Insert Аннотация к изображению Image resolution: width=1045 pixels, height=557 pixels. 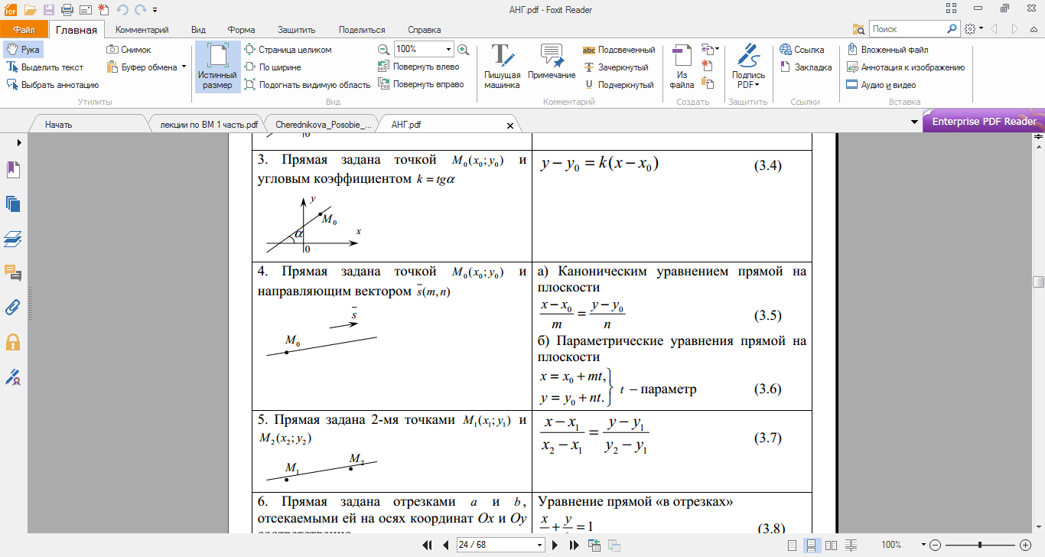click(x=906, y=67)
